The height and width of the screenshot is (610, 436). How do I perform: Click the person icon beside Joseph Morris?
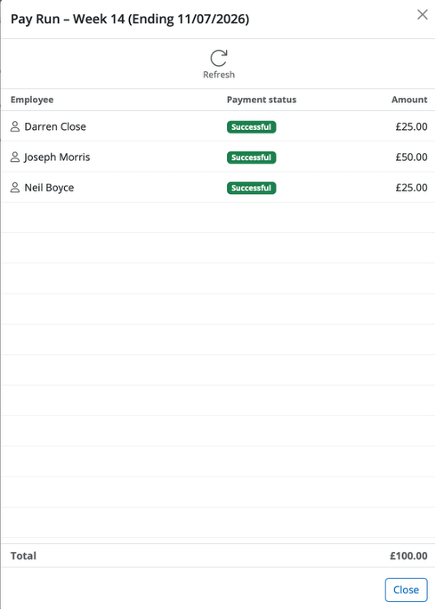15,157
